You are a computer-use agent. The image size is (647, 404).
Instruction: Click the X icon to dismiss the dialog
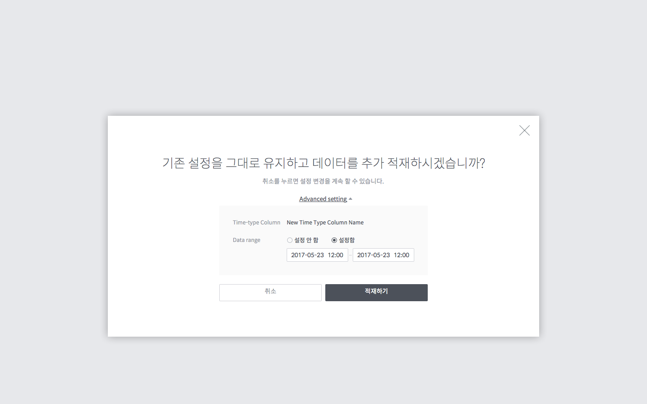524,131
